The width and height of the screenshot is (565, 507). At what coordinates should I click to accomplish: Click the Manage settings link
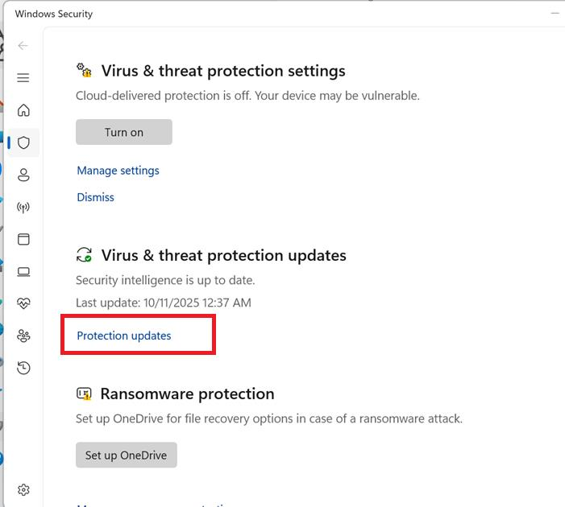118,171
